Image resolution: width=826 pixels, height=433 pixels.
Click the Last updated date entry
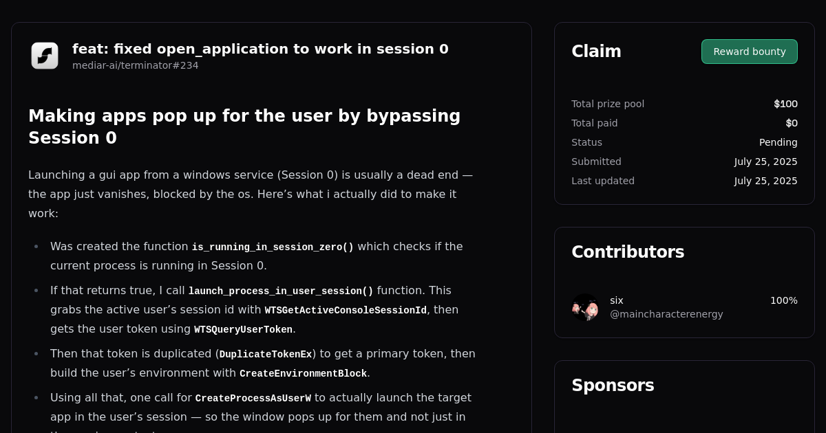click(x=766, y=181)
